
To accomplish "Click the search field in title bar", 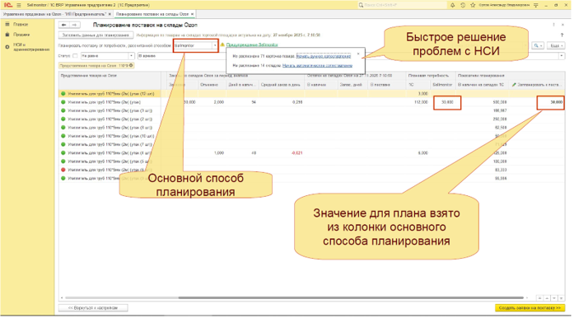I will pyautogui.click(x=402, y=5).
